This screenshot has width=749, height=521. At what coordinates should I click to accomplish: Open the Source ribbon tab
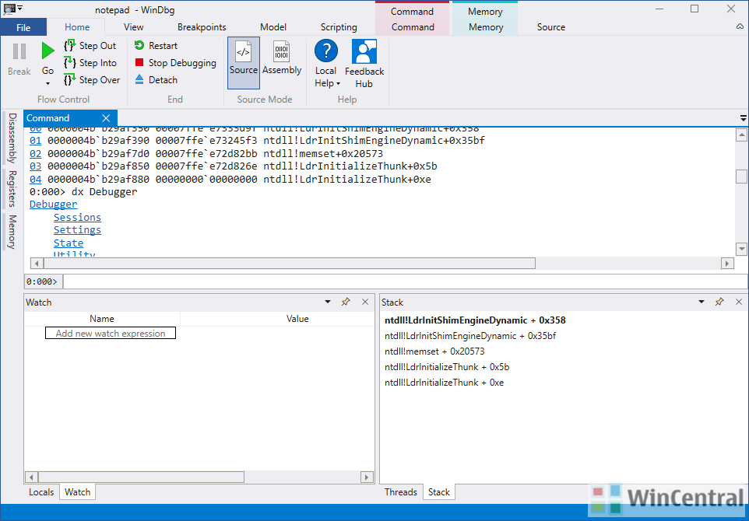(550, 27)
